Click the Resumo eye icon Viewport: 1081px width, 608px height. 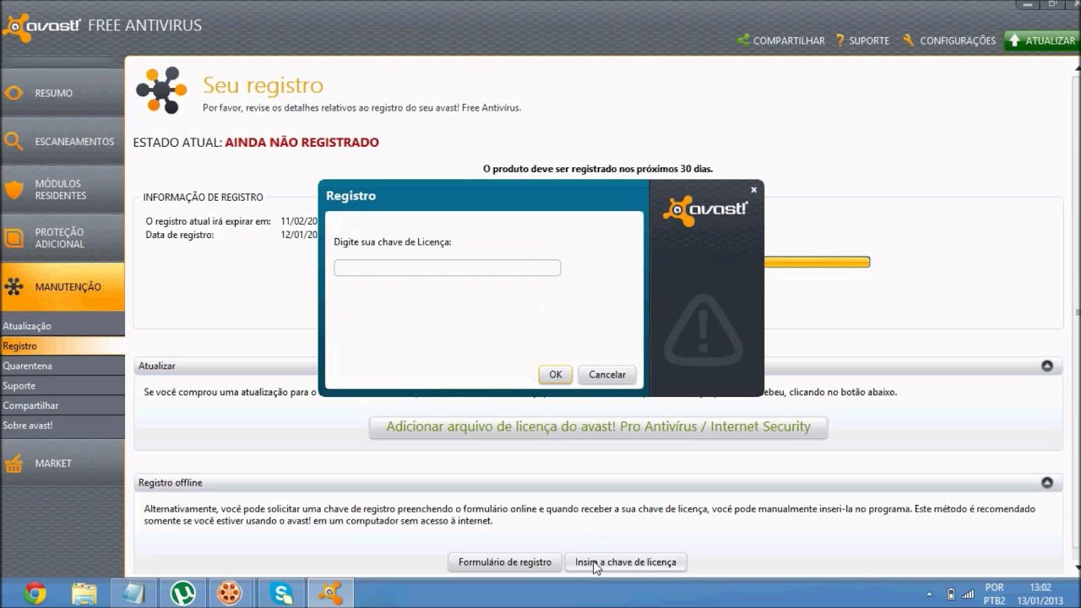pos(14,93)
